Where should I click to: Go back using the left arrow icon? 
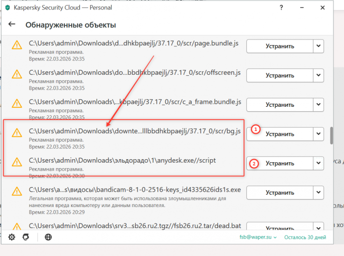12,24
